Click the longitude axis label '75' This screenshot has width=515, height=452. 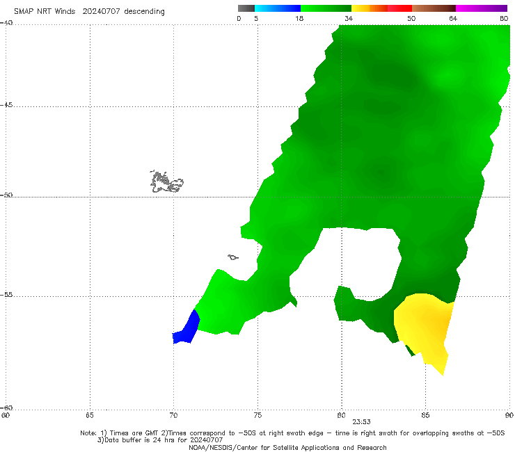[257, 415]
